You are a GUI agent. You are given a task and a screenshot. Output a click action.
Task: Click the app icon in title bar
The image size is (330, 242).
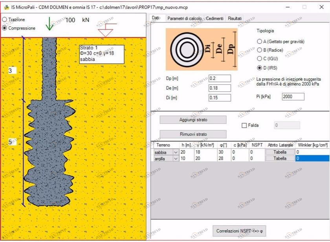pyautogui.click(x=5, y=7)
